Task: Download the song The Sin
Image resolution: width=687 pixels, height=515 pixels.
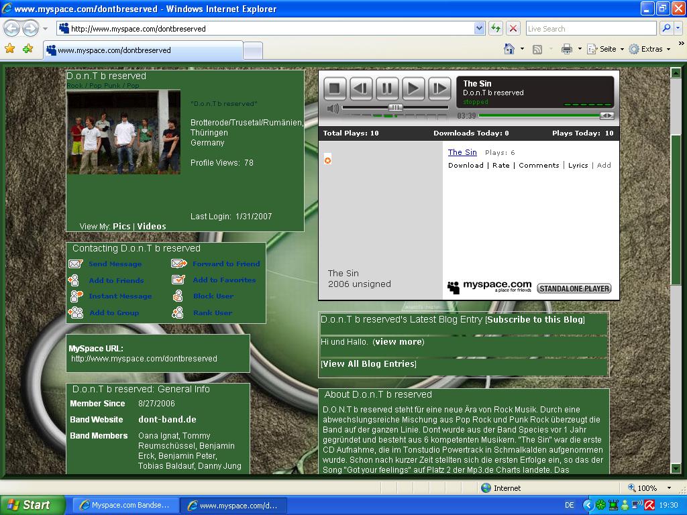Action: (466, 165)
